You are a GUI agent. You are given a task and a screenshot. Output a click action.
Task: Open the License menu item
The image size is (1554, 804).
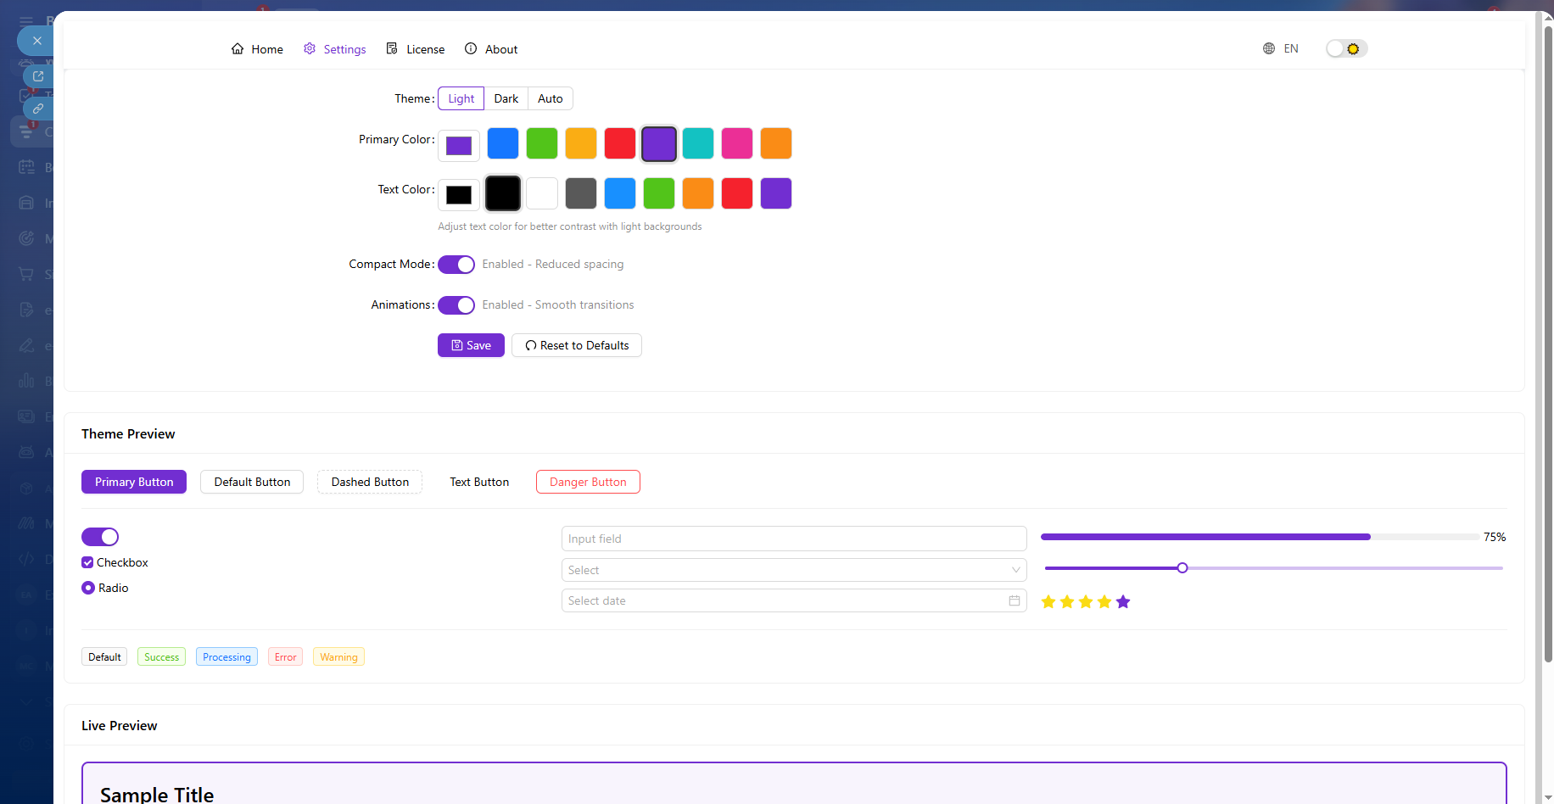[x=416, y=49]
